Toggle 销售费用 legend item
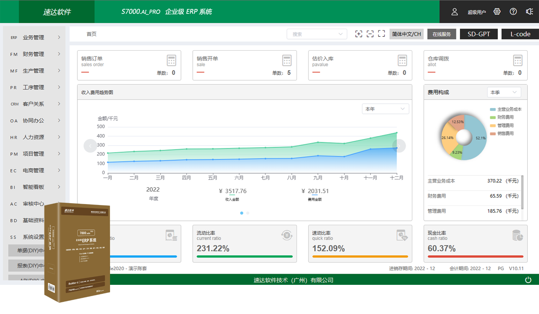 click(x=502, y=134)
